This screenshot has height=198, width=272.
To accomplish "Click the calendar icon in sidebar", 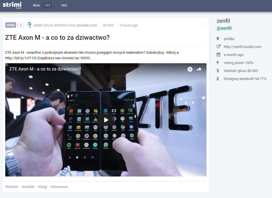I will tap(218, 55).
